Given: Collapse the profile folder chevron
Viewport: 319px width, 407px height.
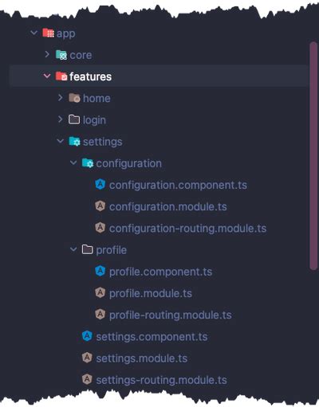Looking at the screenshot, I should point(73,249).
